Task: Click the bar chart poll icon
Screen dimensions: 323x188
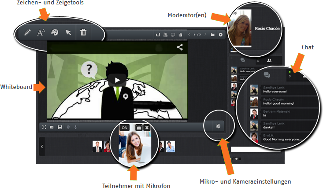Action: tap(158, 34)
